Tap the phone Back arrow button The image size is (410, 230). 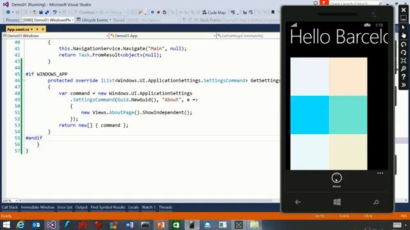(x=298, y=202)
